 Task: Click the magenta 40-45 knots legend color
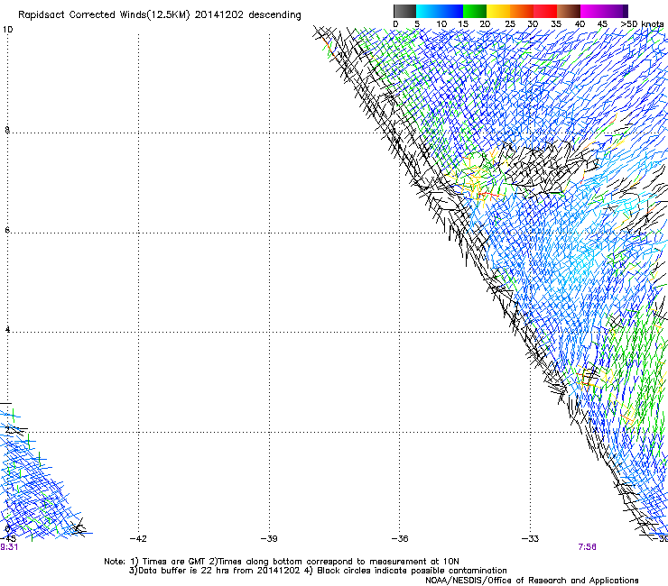click(x=592, y=11)
